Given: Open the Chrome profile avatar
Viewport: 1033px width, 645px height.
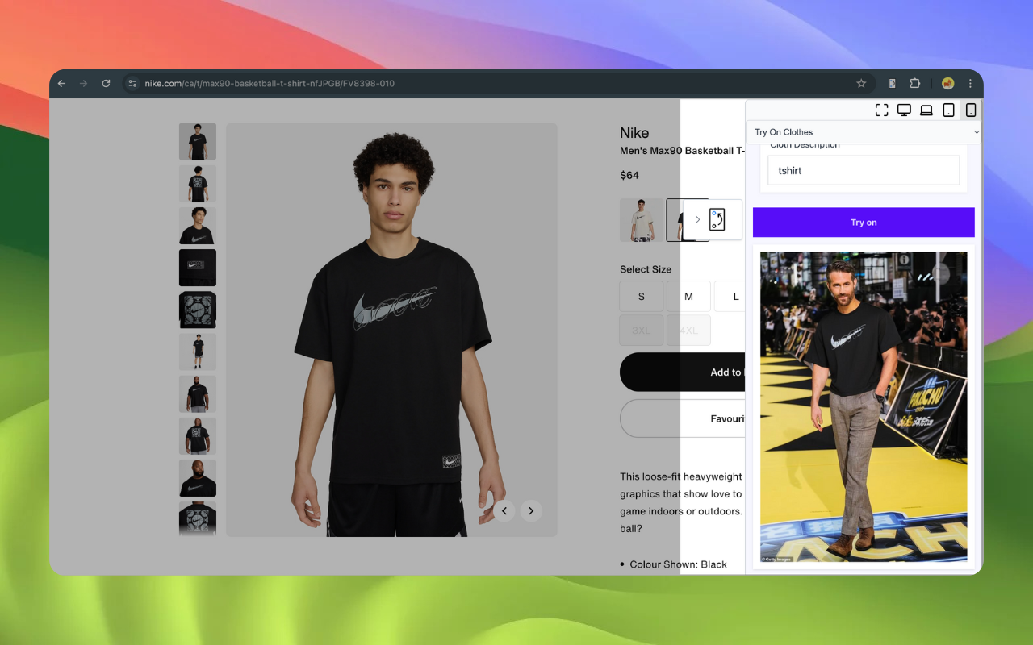Looking at the screenshot, I should click(x=947, y=83).
